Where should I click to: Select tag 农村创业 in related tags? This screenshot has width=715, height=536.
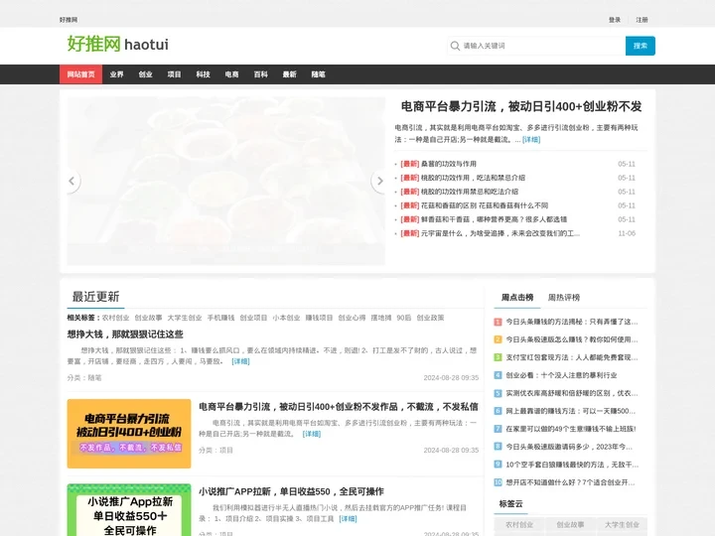click(116, 318)
